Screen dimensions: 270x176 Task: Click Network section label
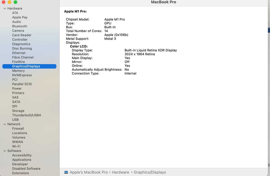click(x=14, y=124)
